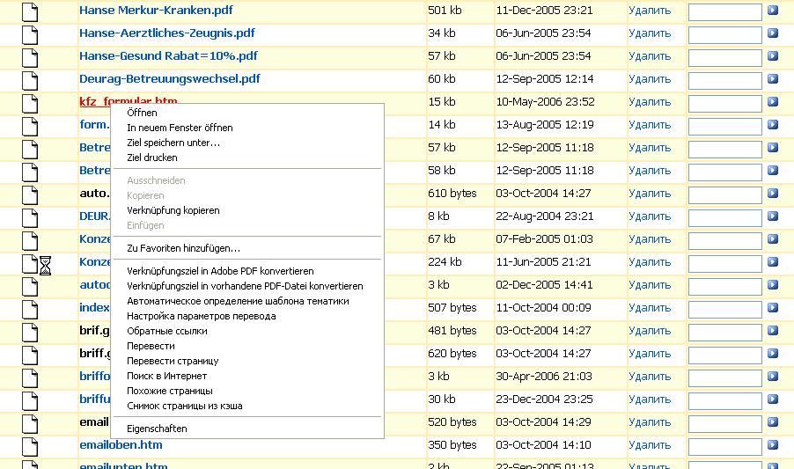The height and width of the screenshot is (469, 794).
Task: Click blue go arrow in the 8 kb row
Action: [x=773, y=216]
